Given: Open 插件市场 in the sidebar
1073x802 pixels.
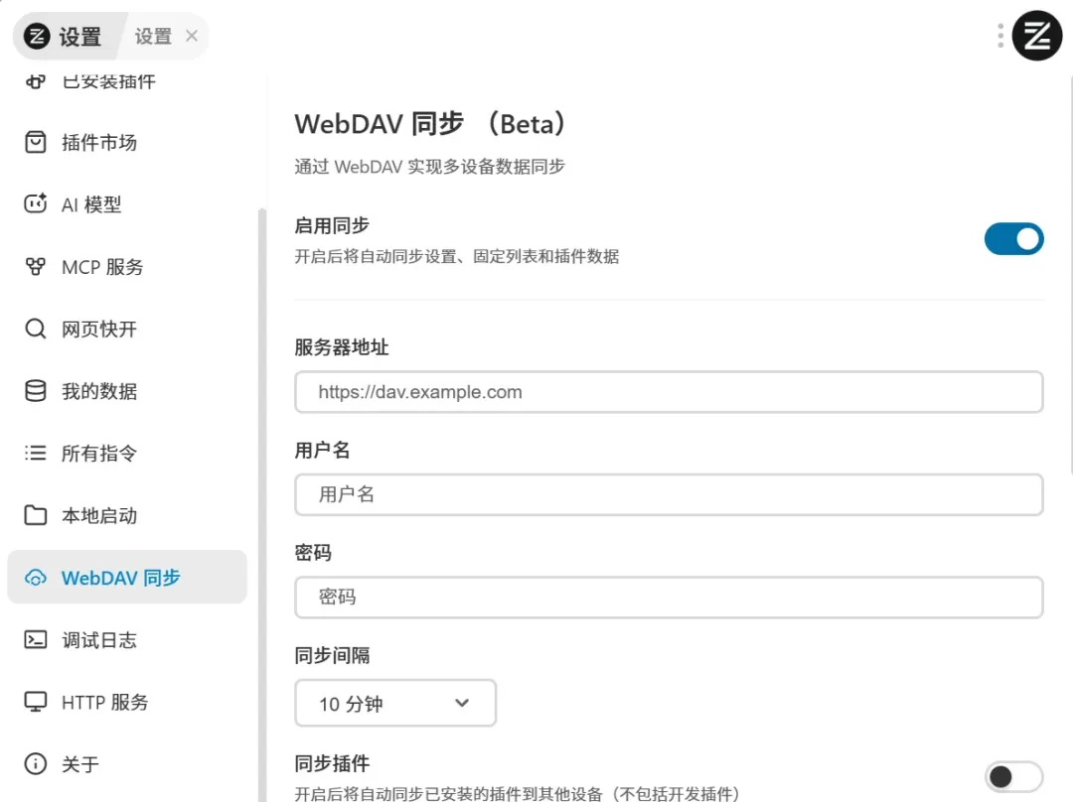Looking at the screenshot, I should [127, 142].
